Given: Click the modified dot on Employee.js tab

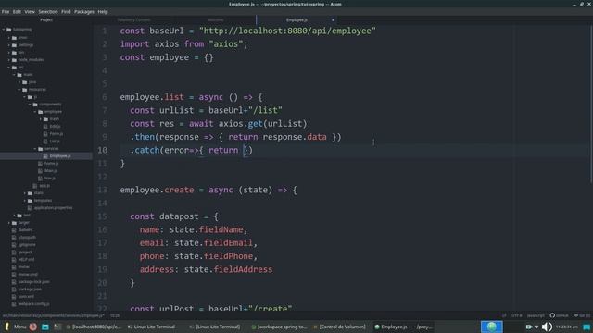Looking at the screenshot, I should 333,20.
